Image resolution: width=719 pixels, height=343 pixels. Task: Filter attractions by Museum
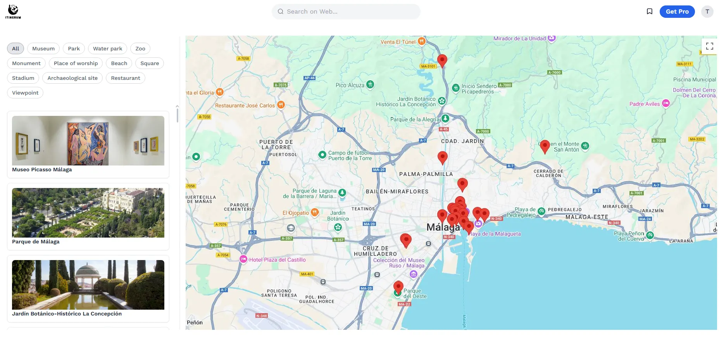coord(43,48)
